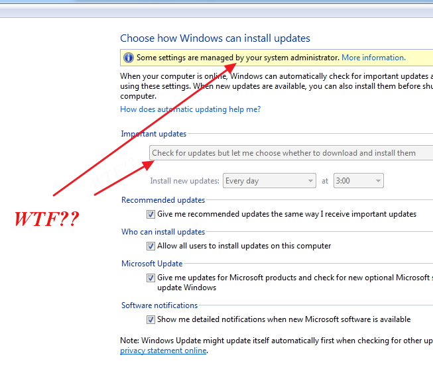This screenshot has height=377, width=433.
Task: Expand the 'Every day' schedule dropdown
Action: pyautogui.click(x=269, y=181)
